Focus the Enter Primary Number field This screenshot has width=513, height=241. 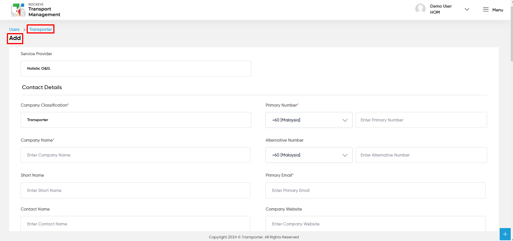pos(421,120)
